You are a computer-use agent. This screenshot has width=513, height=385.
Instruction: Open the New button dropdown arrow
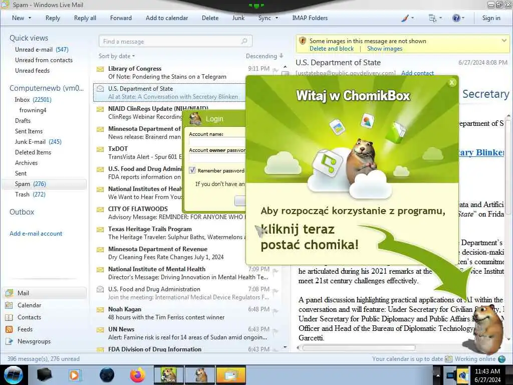[30, 18]
